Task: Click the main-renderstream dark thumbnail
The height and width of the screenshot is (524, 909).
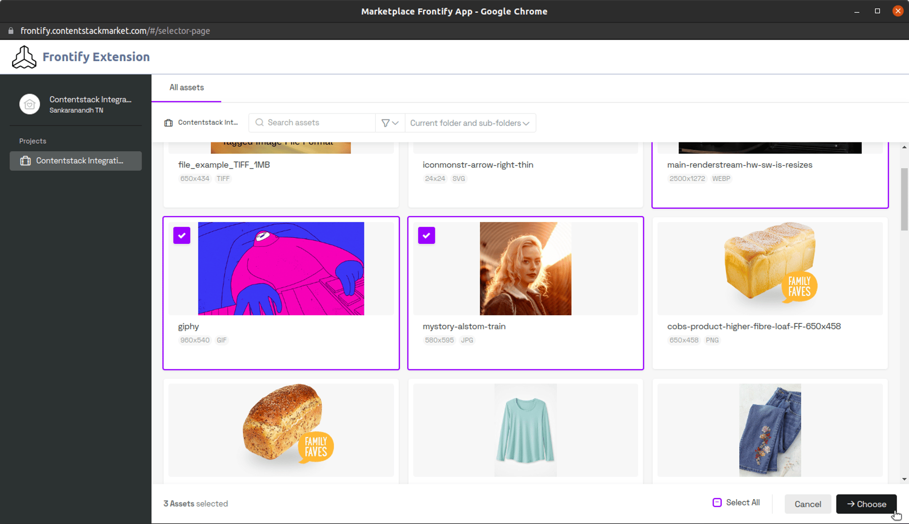Action: (x=770, y=148)
